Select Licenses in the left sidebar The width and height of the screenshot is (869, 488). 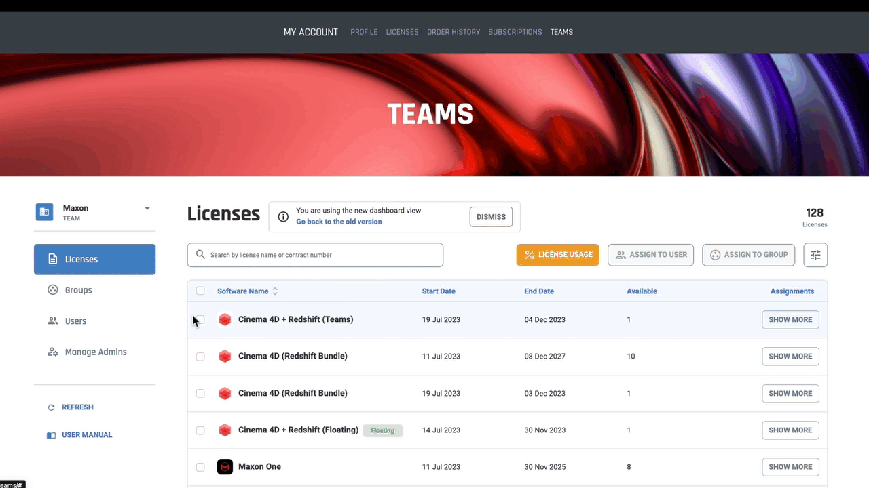click(95, 260)
